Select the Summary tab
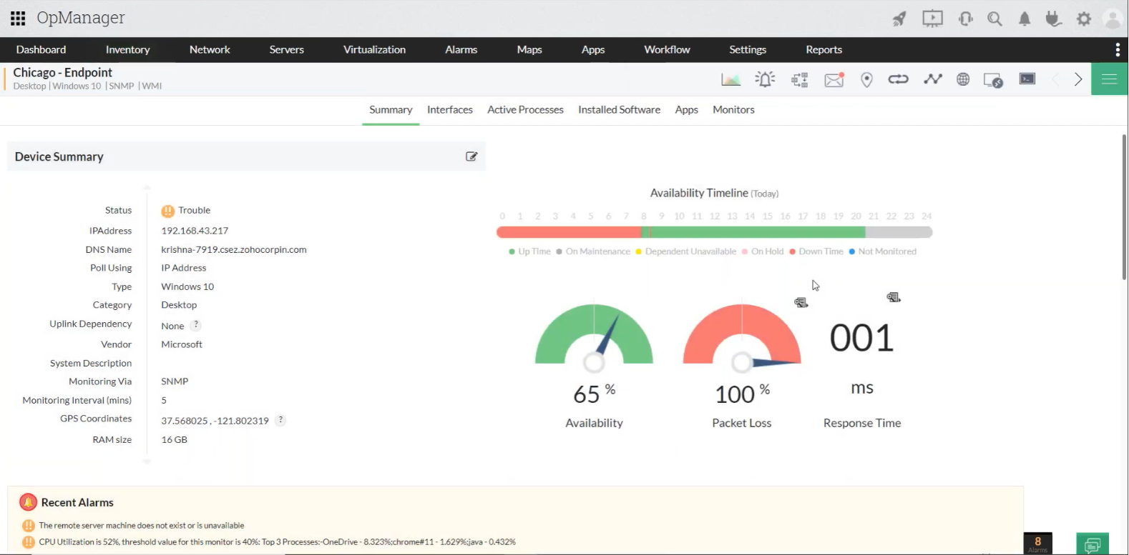Image resolution: width=1129 pixels, height=555 pixels. [x=391, y=109]
